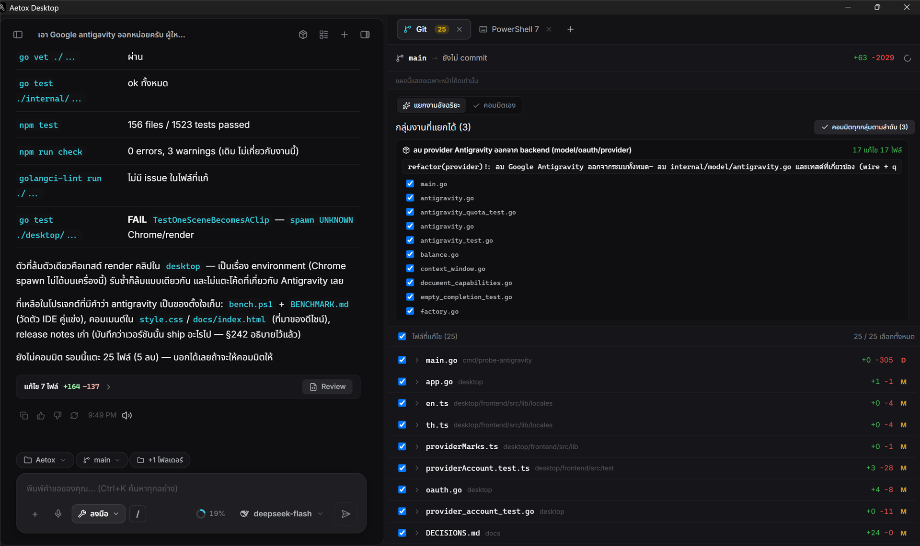Regenerate the response
The image size is (920, 546).
point(74,415)
